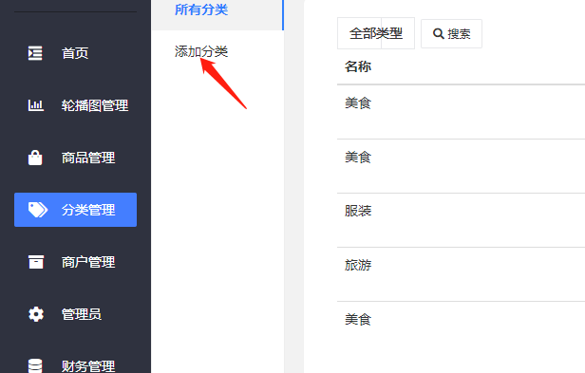Go to 商品管理 section
Image resolution: width=585 pixels, height=373 pixels.
tap(75, 158)
